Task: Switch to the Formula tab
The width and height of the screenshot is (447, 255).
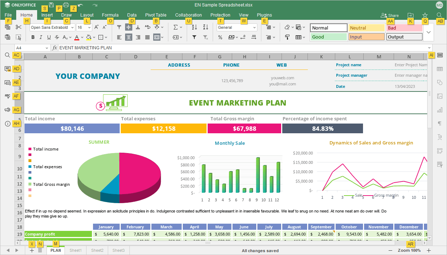Action: point(110,15)
